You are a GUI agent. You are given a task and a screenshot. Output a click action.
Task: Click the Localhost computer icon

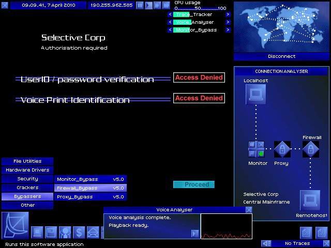[255, 95]
